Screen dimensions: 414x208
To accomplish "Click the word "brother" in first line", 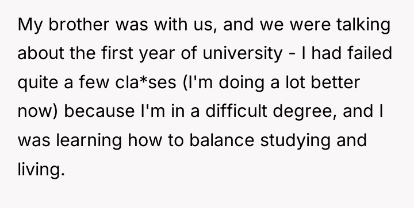I will click(x=79, y=25).
